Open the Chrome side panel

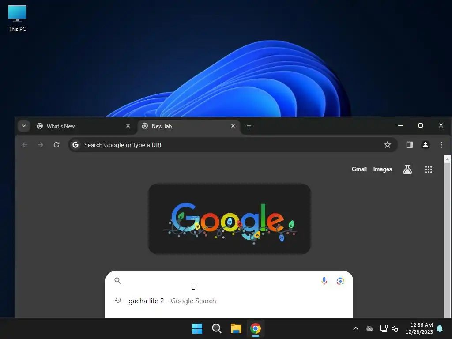tap(410, 145)
